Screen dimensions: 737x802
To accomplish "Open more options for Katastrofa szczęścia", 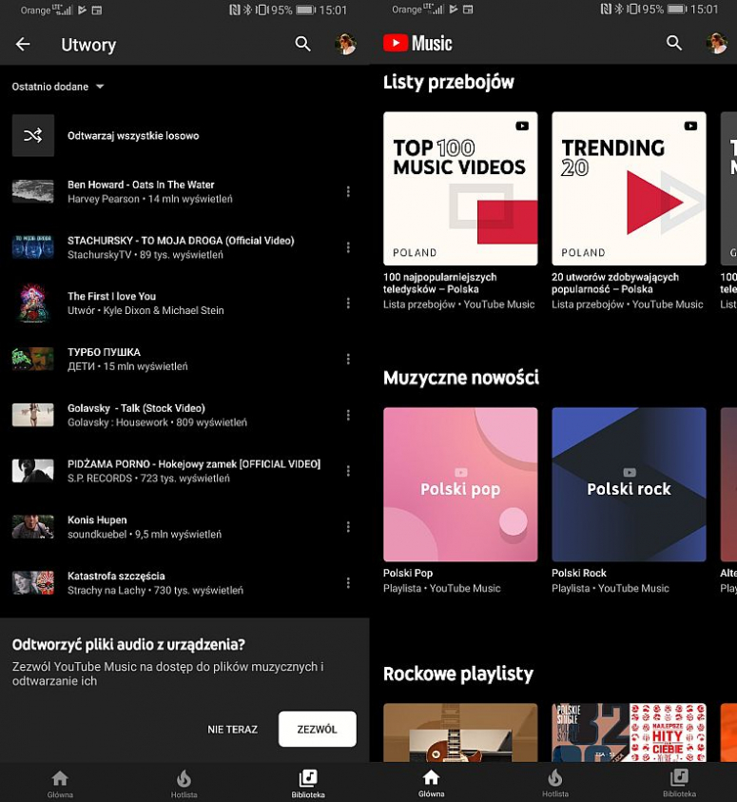I will 348,582.
